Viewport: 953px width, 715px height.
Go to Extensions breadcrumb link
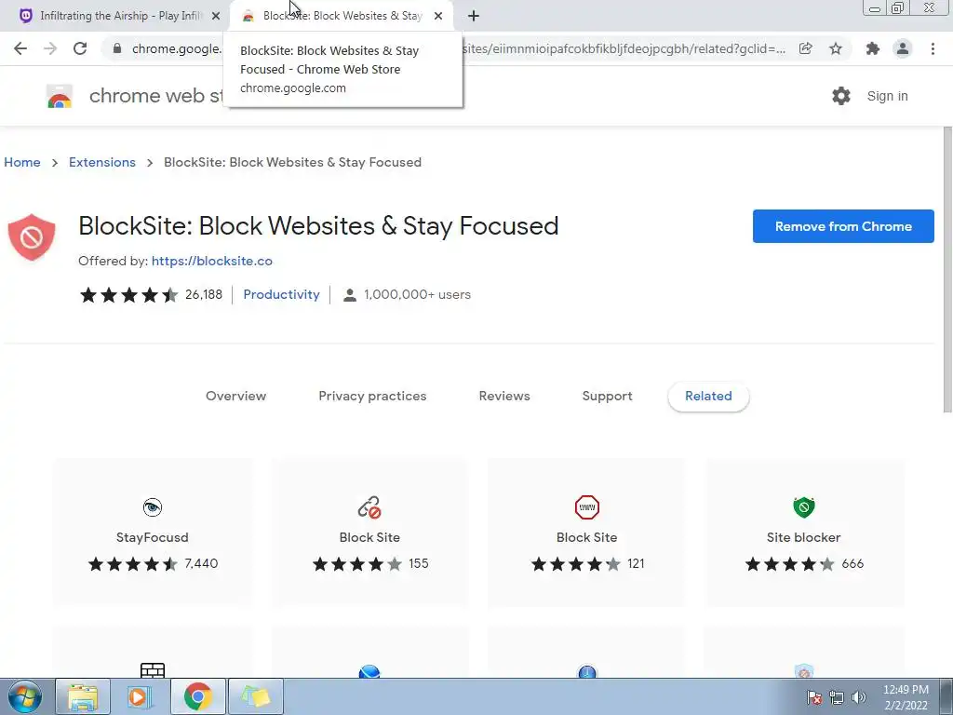click(102, 162)
